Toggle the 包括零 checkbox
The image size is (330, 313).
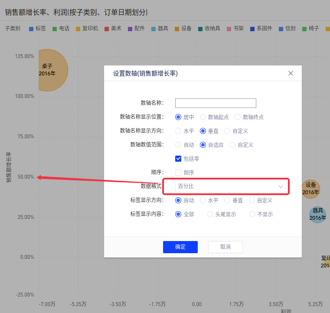[x=178, y=159]
